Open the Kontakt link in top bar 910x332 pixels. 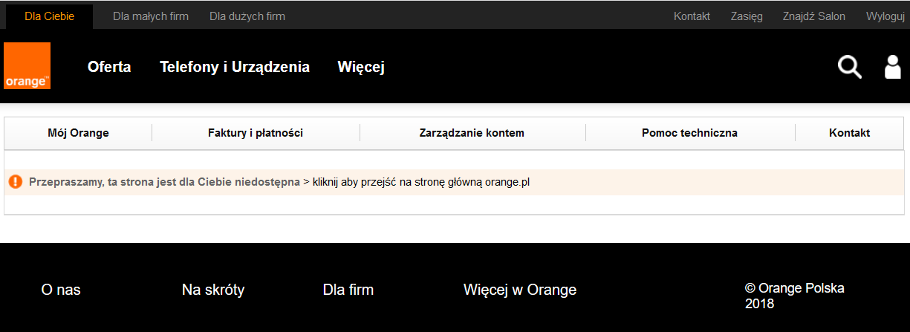(x=692, y=16)
